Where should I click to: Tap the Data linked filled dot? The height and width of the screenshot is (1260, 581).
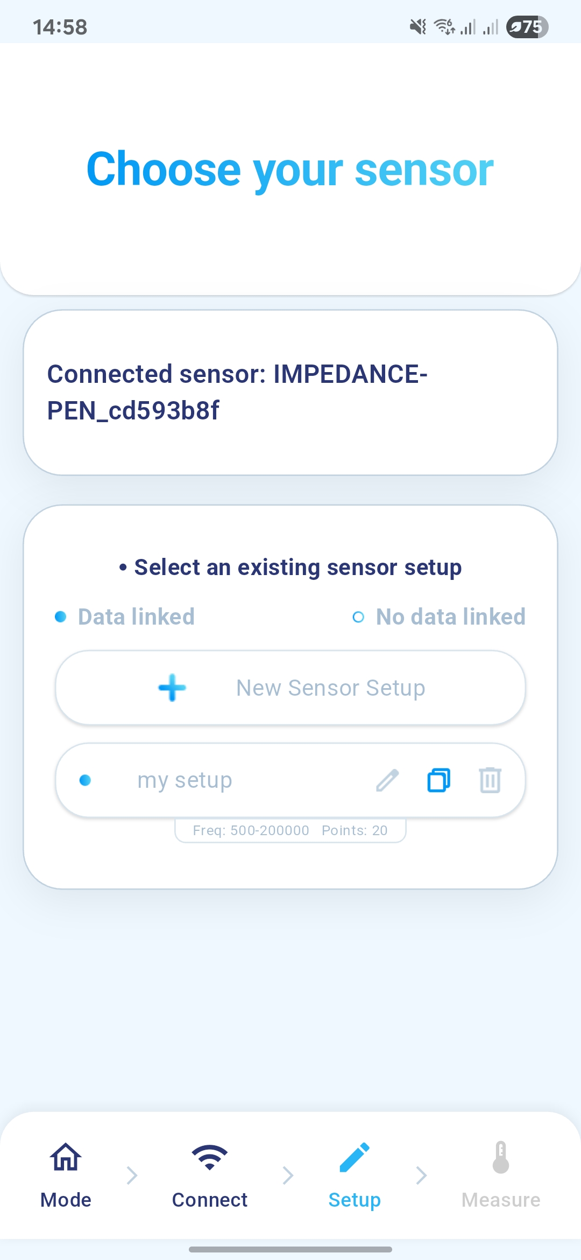[x=60, y=617]
